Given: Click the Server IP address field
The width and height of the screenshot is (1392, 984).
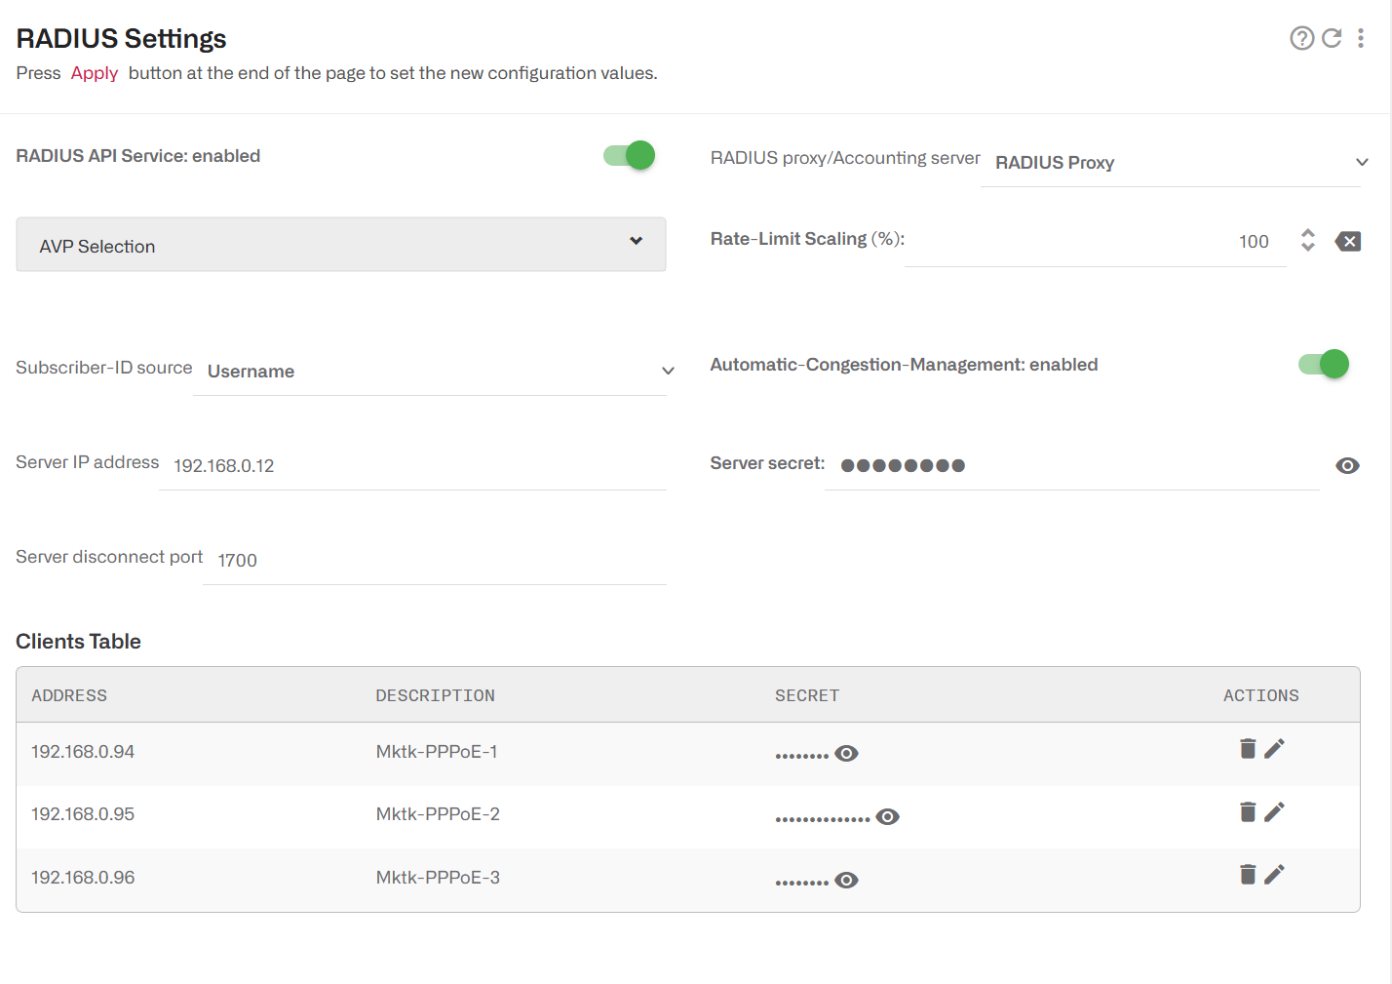Looking at the screenshot, I should point(409,465).
